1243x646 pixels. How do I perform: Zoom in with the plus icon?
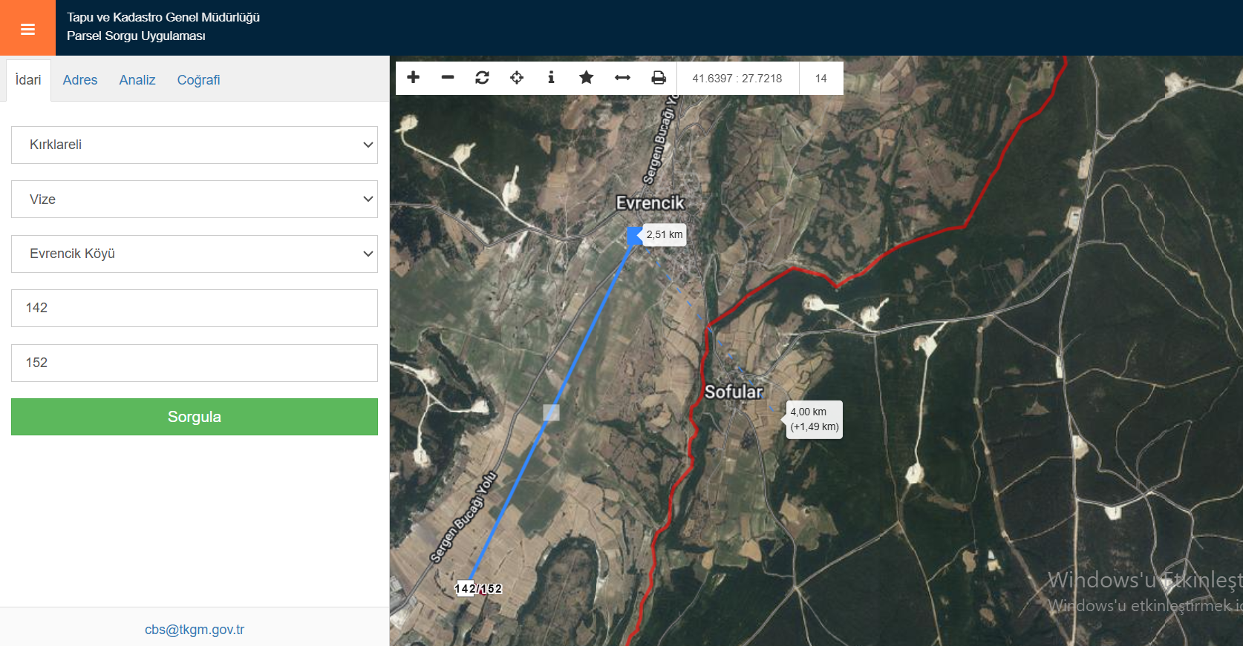[414, 77]
